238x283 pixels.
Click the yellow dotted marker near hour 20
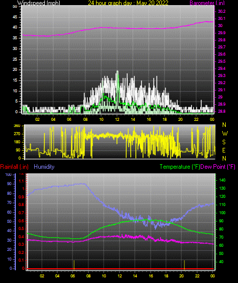(184, 265)
